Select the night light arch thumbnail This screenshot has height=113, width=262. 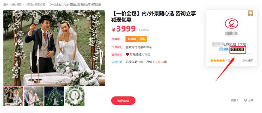click(x=54, y=96)
